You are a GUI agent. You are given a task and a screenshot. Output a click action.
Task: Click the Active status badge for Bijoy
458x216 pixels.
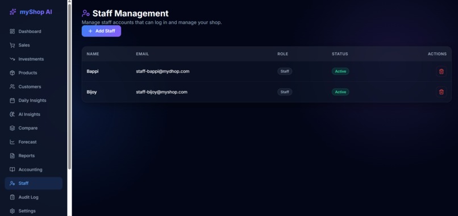[x=340, y=92]
